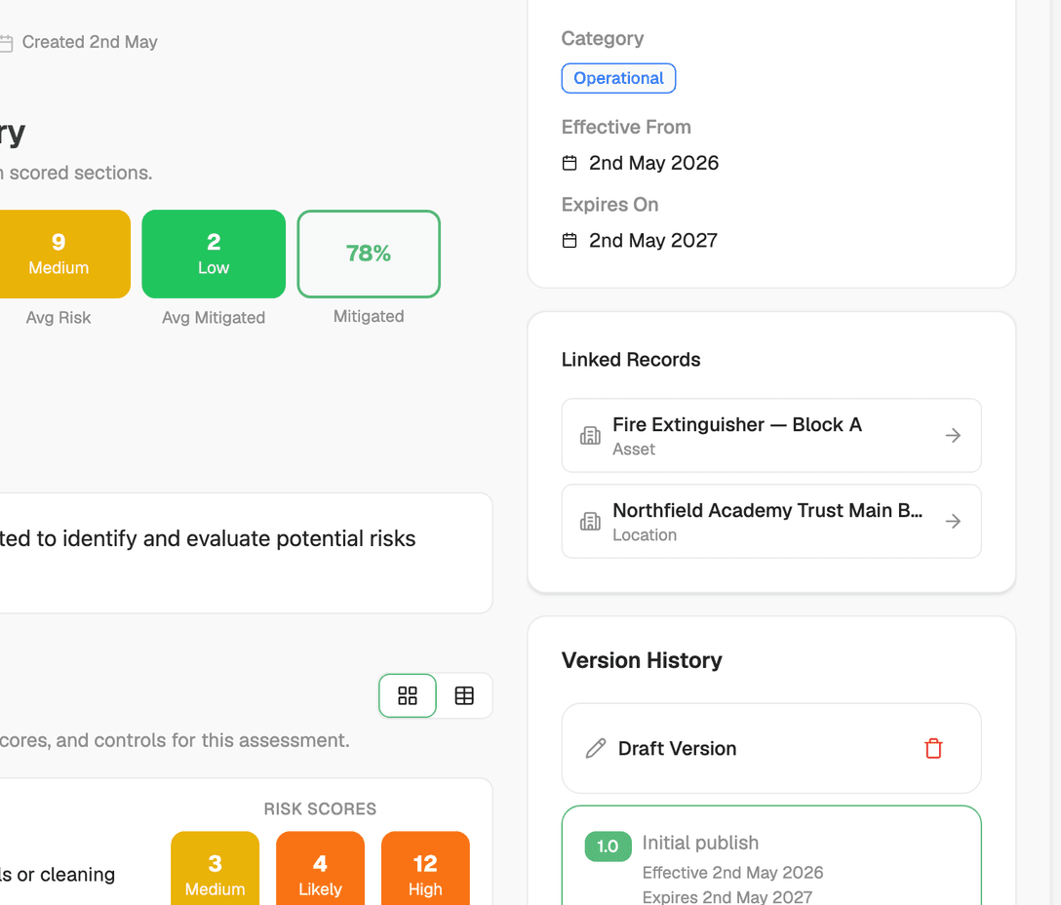Click the '2nd May 2026' effective date

[x=653, y=163]
